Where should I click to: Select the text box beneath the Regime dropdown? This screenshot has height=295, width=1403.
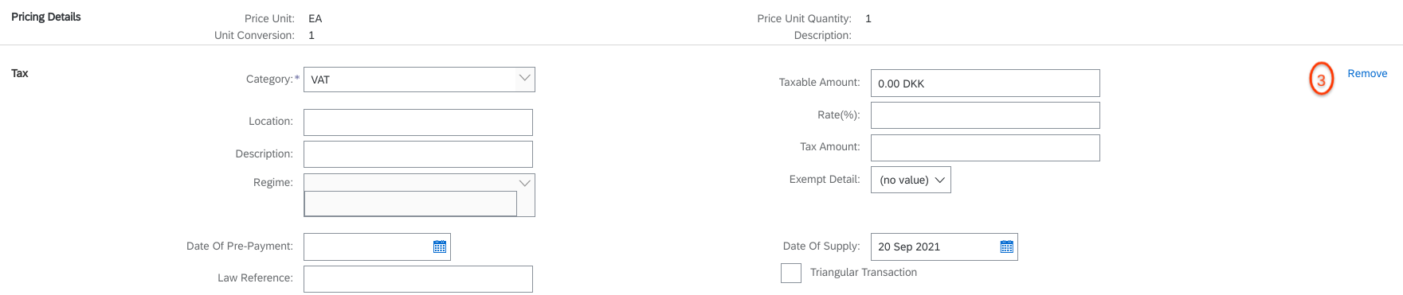point(410,204)
